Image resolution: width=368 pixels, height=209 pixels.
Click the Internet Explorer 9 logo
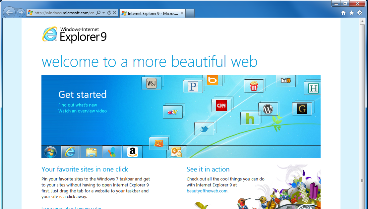click(74, 35)
